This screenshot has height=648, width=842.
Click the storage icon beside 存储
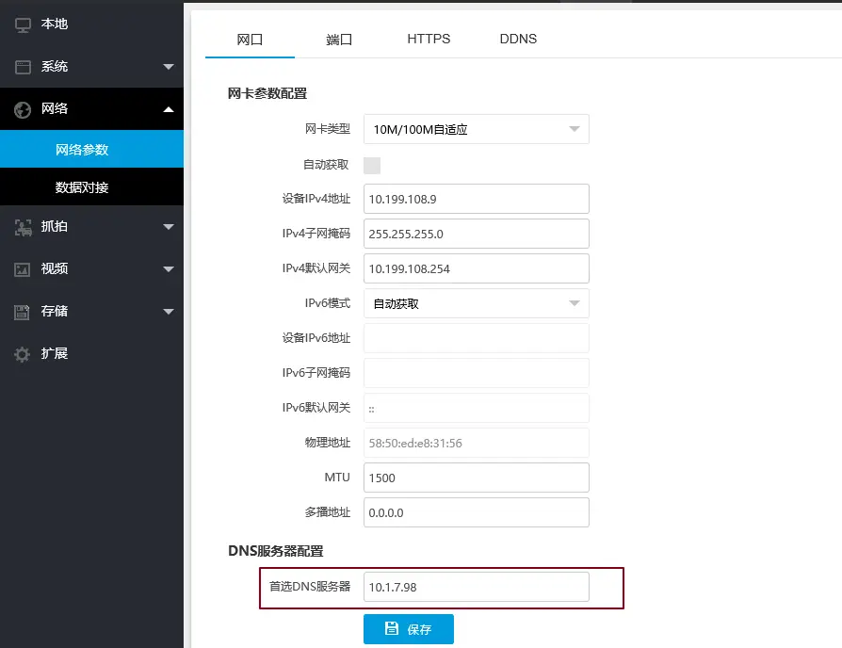[x=23, y=312]
